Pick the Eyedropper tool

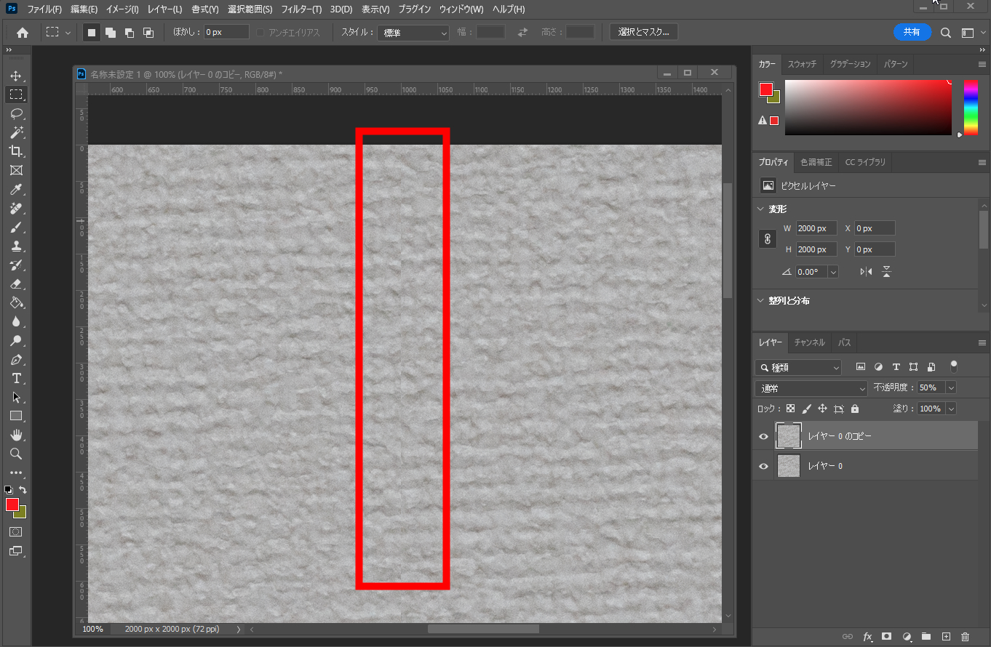pos(15,189)
